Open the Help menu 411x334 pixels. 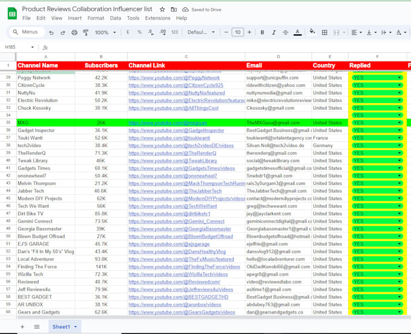coord(181,18)
